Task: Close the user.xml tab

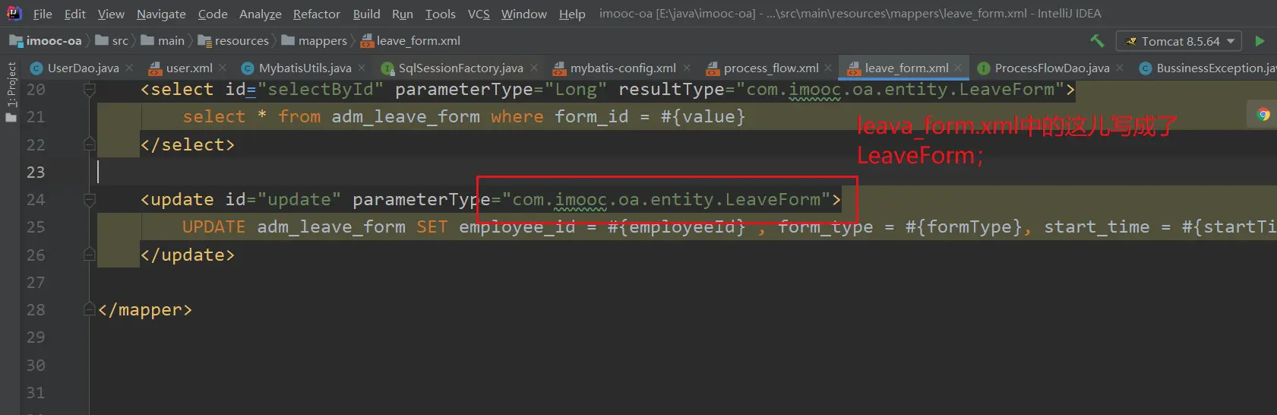Action: 223,68
